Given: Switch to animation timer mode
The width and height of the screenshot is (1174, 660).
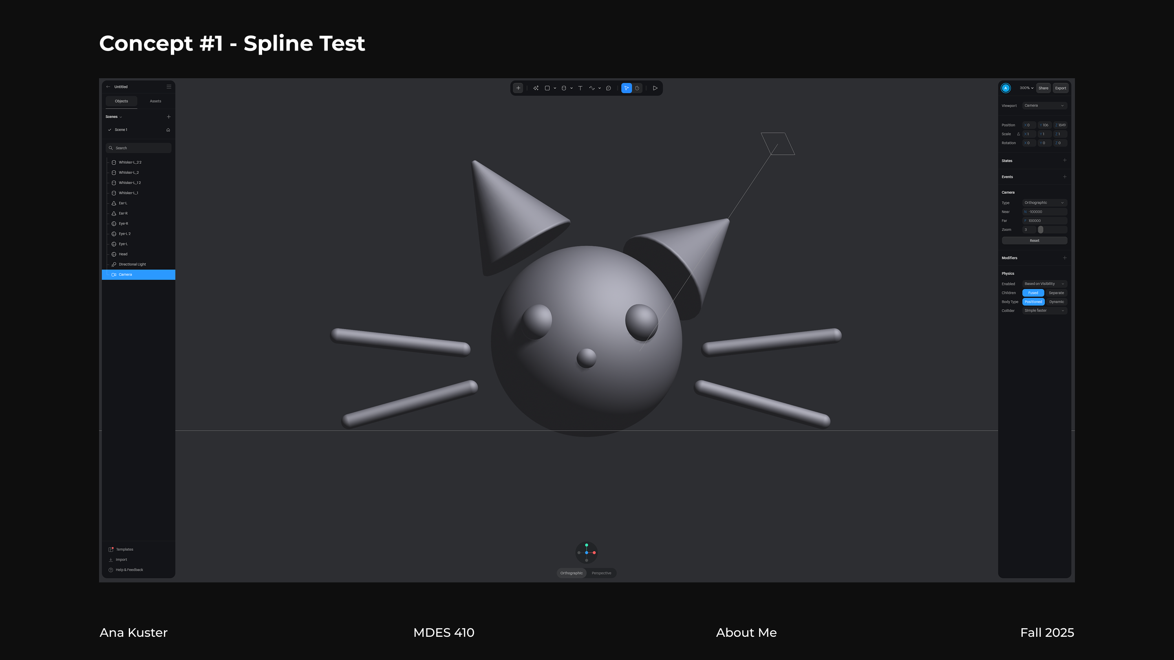Looking at the screenshot, I should tap(637, 88).
